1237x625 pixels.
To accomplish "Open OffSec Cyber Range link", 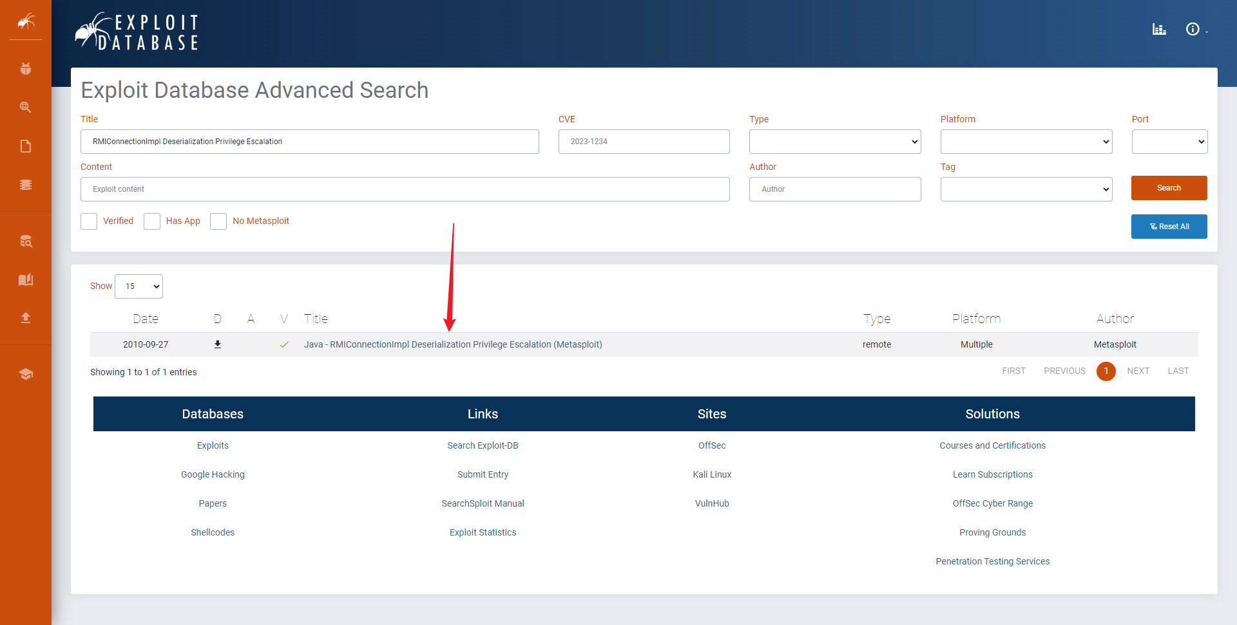I will [992, 503].
